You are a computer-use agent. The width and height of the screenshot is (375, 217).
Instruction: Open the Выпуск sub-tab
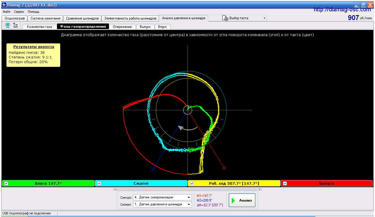[x=145, y=27]
